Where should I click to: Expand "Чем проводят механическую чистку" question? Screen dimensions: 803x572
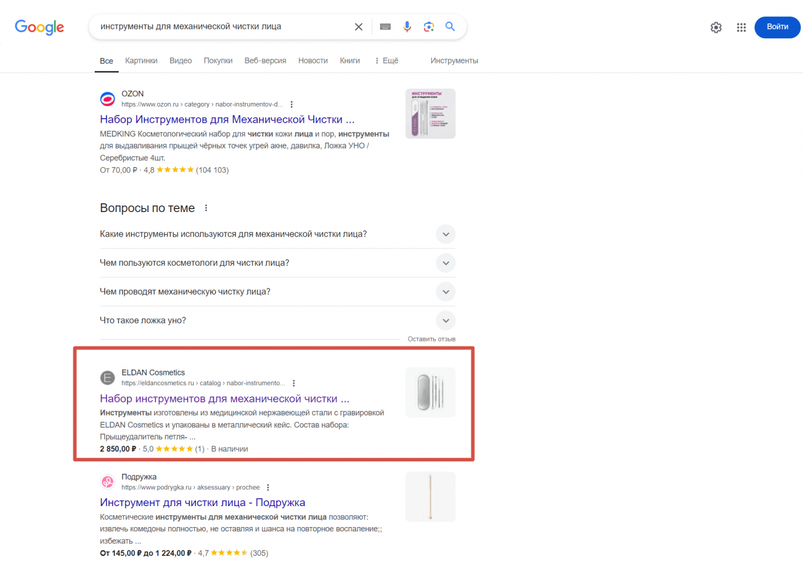[277, 292]
